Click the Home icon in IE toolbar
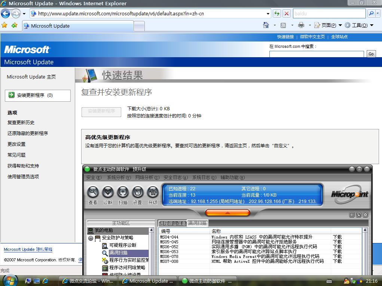Screen dimensions: 382x286 coord(266,25)
